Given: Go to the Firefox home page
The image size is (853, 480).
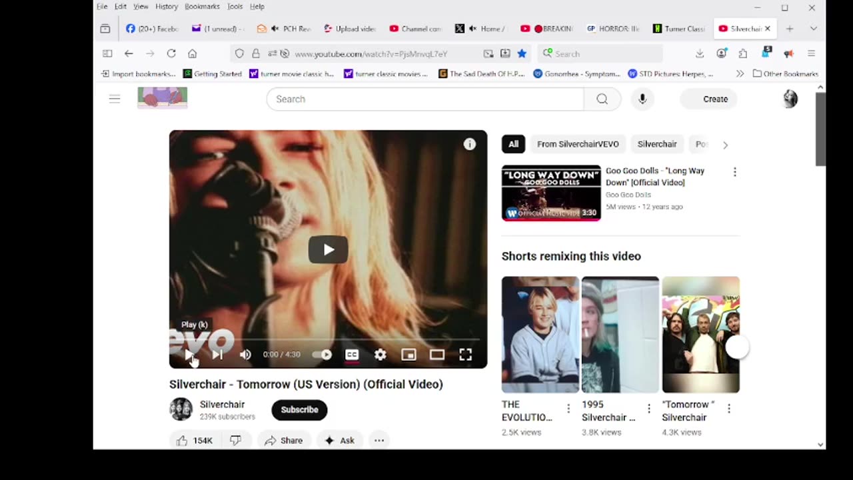Looking at the screenshot, I should 193,53.
